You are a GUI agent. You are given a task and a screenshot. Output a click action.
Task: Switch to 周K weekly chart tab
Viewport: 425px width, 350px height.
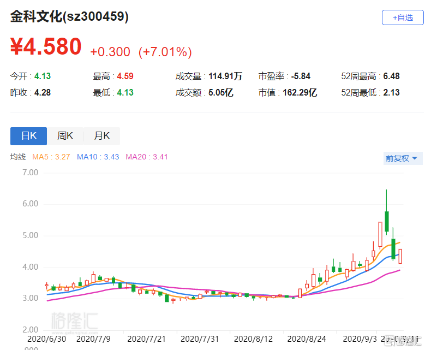pos(65,135)
